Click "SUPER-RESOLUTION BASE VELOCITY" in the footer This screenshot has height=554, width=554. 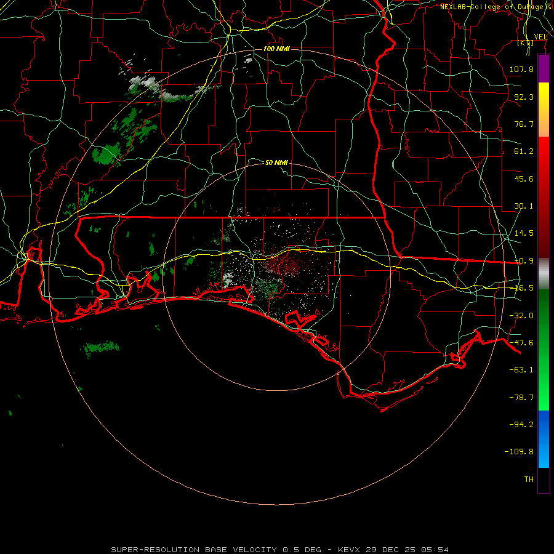coord(194,550)
